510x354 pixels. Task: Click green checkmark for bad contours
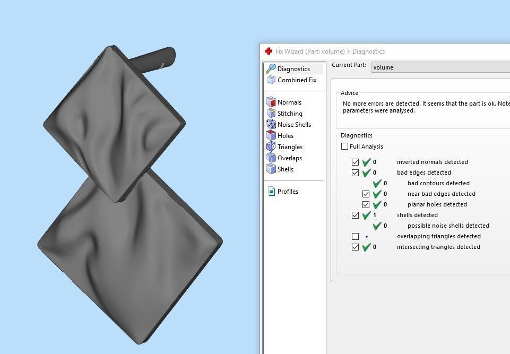point(377,183)
